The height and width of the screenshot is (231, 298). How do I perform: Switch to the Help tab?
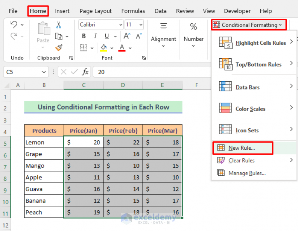click(x=266, y=11)
